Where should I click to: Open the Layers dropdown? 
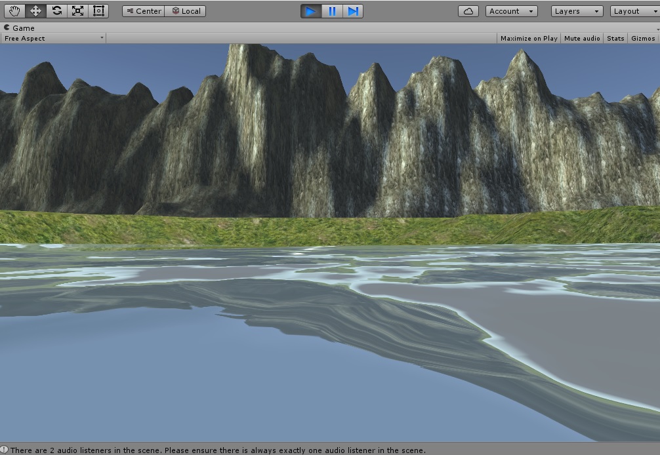(x=576, y=10)
